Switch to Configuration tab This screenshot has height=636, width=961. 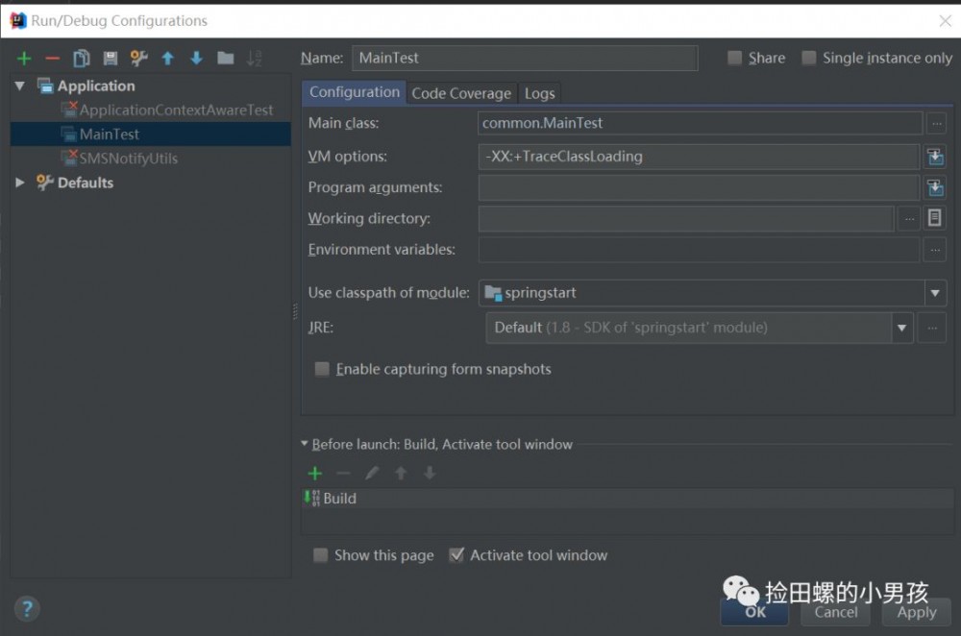click(355, 92)
